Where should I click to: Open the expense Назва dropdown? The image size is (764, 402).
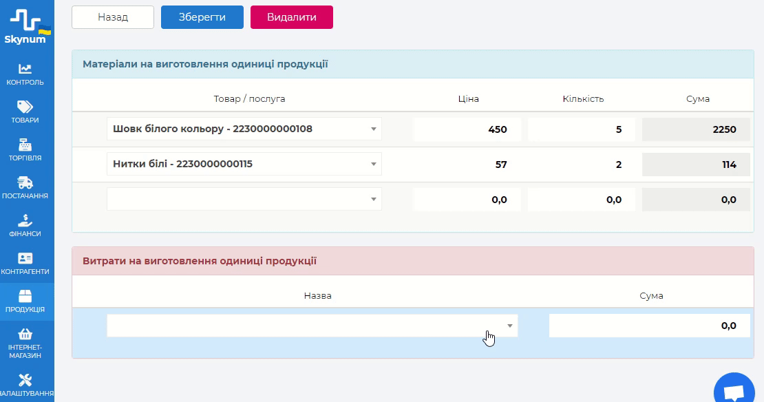[312, 326]
